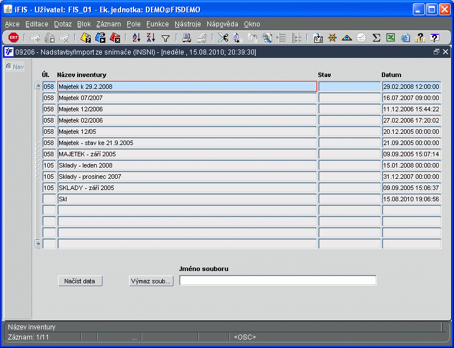This screenshot has height=348, width=454.
Task: Select the row MAJETEK - září 2005
Action: click(187, 154)
